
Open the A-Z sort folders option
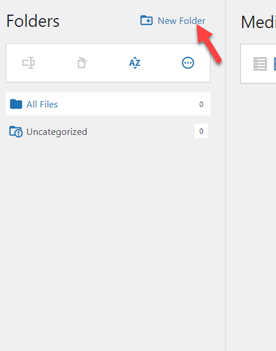coord(134,63)
